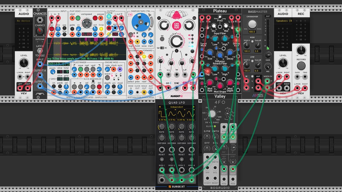Click the green save button in Slice Maker
Viewport: 342px width, 192px height.
click(x=80, y=69)
